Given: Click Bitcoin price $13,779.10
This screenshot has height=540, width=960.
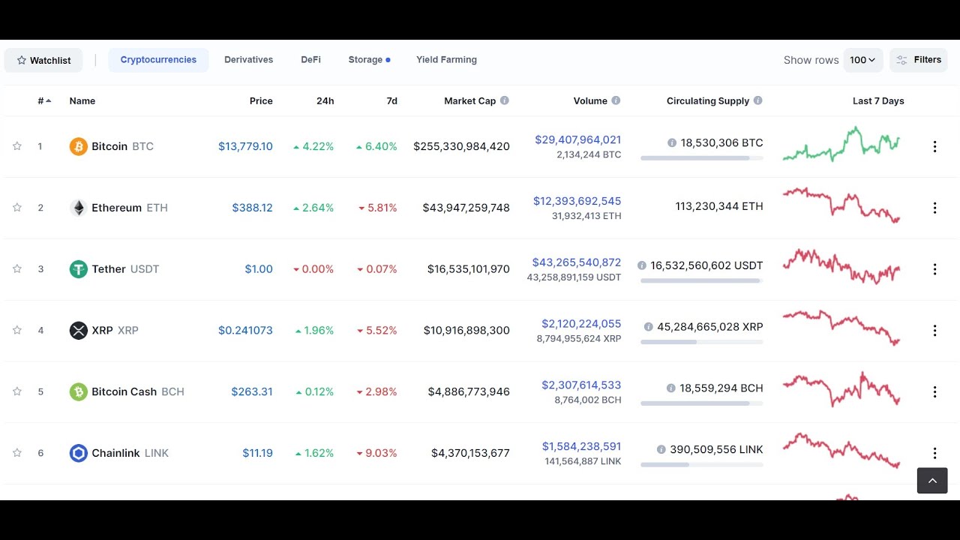Looking at the screenshot, I should (x=245, y=146).
